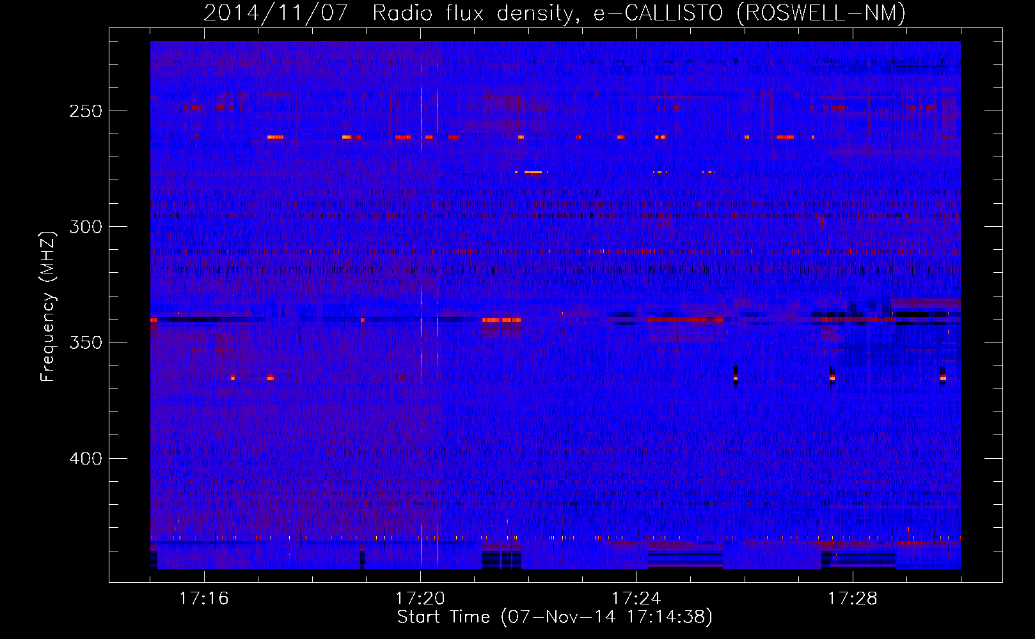Click the 17:24 time tick label
Screen dimensions: 1035x639
[636, 599]
